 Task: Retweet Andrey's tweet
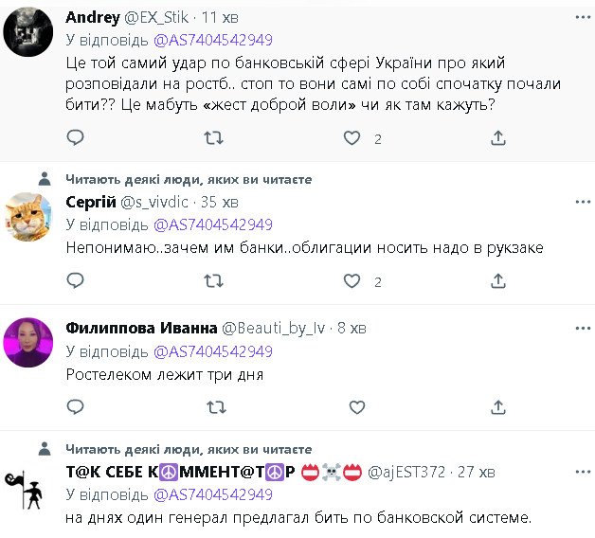[214, 138]
